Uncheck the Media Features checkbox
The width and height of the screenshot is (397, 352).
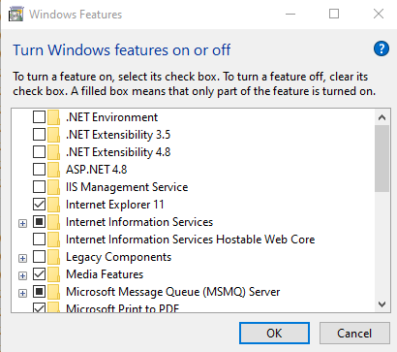39,273
